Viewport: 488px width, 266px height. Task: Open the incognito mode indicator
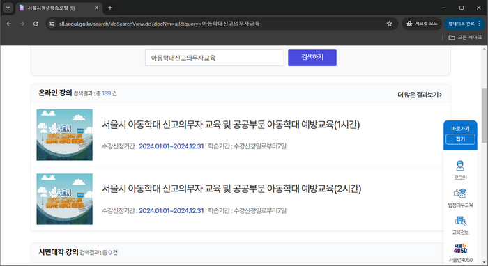[x=422, y=24]
